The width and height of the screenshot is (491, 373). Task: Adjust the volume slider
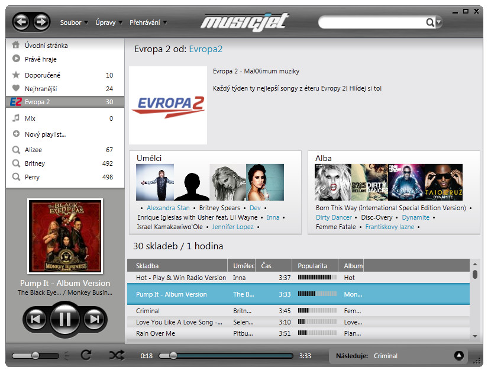(35, 356)
